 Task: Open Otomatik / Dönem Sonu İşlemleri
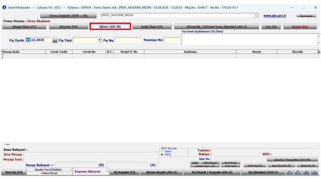(x=216, y=27)
